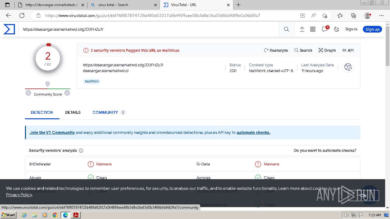
Task: Open the Graph view
Action: tap(327, 50)
